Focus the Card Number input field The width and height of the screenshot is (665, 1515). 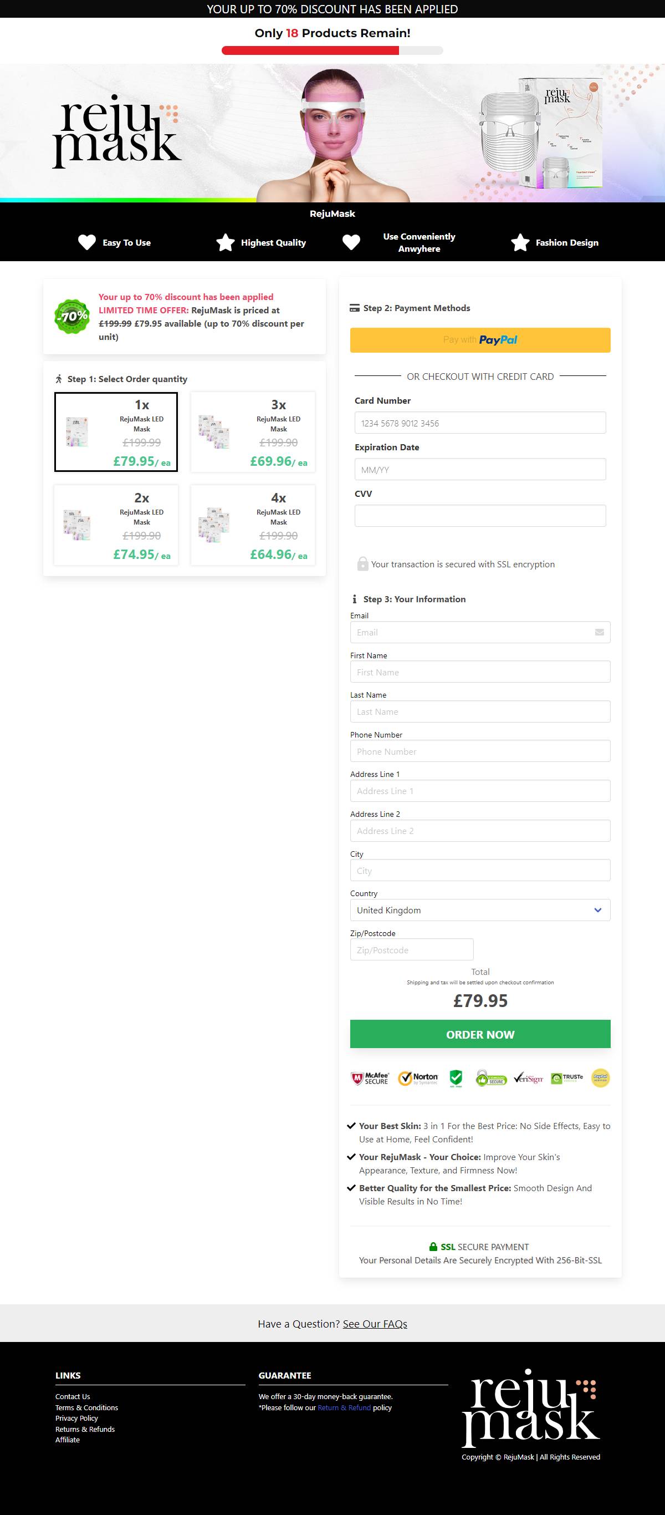[480, 423]
